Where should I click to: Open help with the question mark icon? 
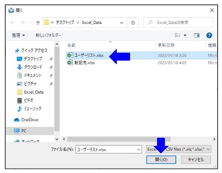pyautogui.click(x=209, y=35)
